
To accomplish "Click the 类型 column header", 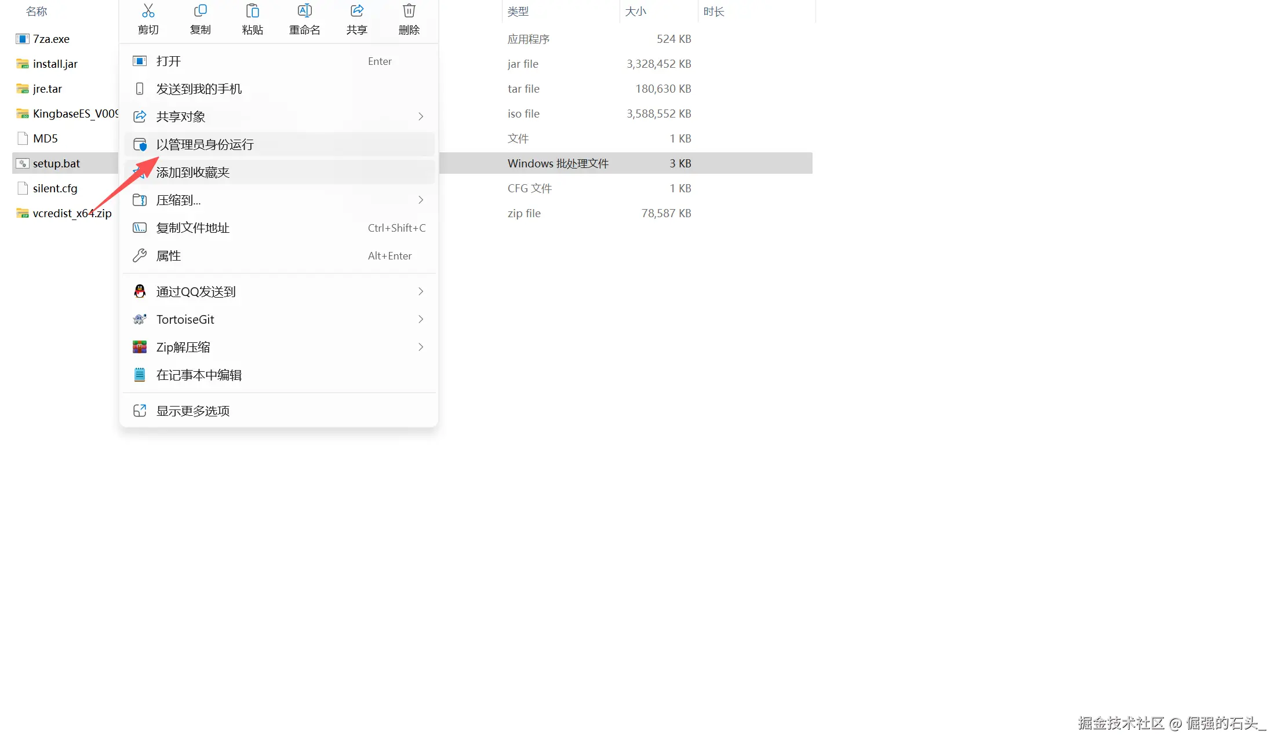I will [x=518, y=11].
